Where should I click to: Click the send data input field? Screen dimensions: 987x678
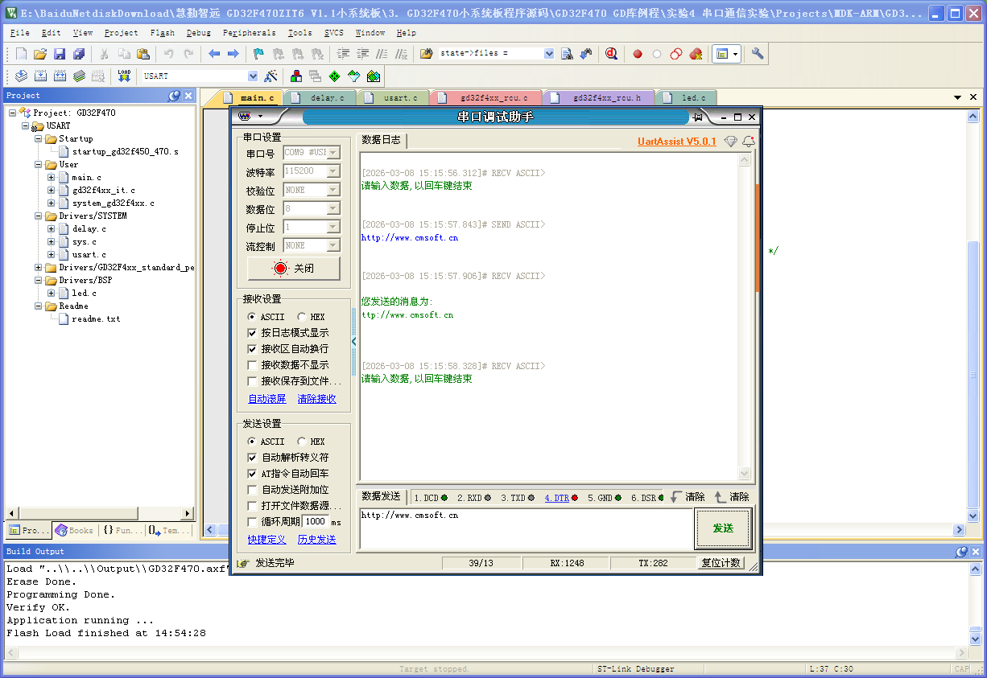click(x=525, y=528)
